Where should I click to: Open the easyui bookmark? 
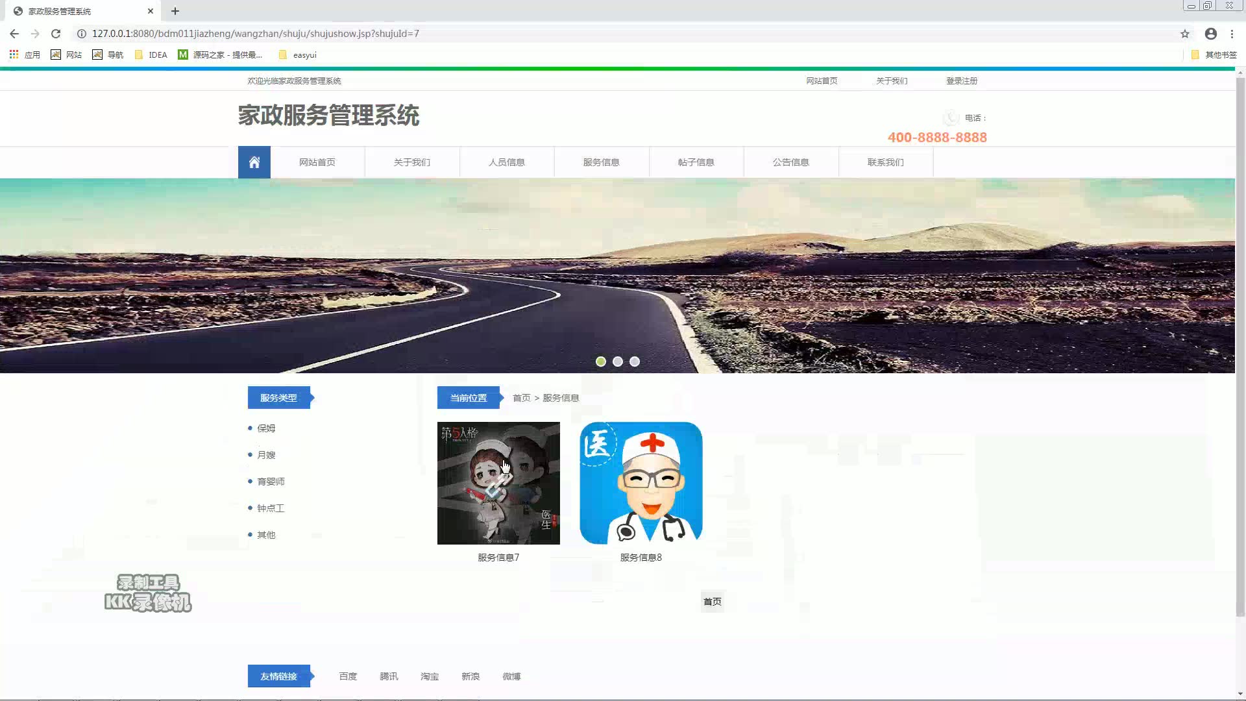(x=297, y=55)
